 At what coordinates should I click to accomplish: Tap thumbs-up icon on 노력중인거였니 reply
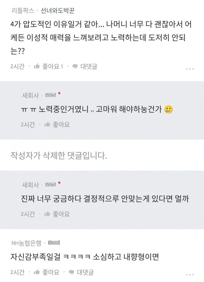[x=47, y=124]
